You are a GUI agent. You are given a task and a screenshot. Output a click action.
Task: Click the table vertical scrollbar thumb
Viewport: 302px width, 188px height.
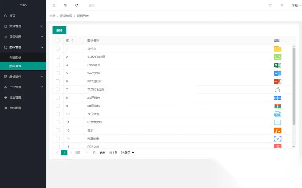294,87
